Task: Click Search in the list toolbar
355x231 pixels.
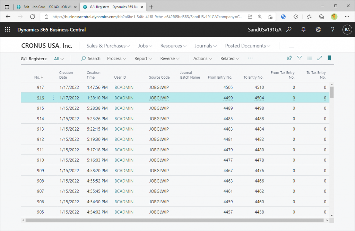Action: click(90, 59)
